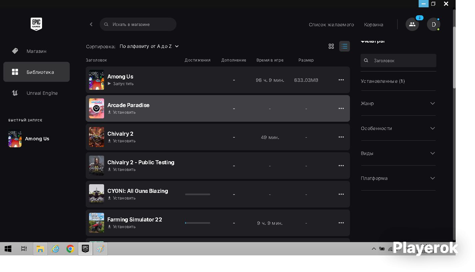Open the friends list icon
This screenshot has height=272, width=475.
[412, 24]
